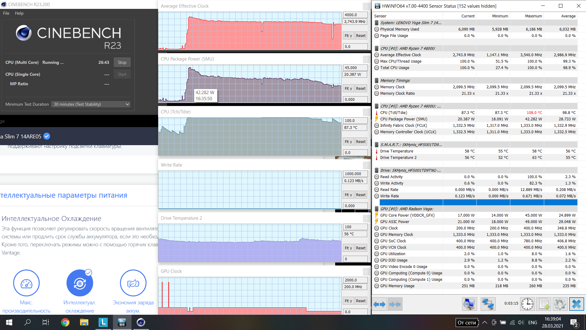Open HWiNFO remote network computers icon
586x330 pixels.
coord(488,304)
